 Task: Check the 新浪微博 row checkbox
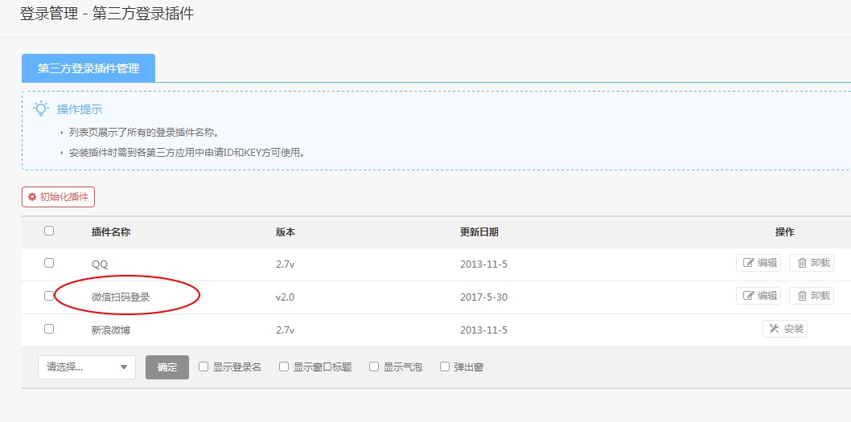coord(49,329)
